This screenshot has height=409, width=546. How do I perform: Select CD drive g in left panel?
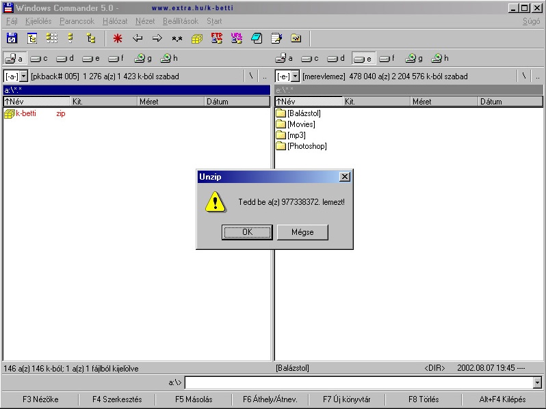point(143,59)
